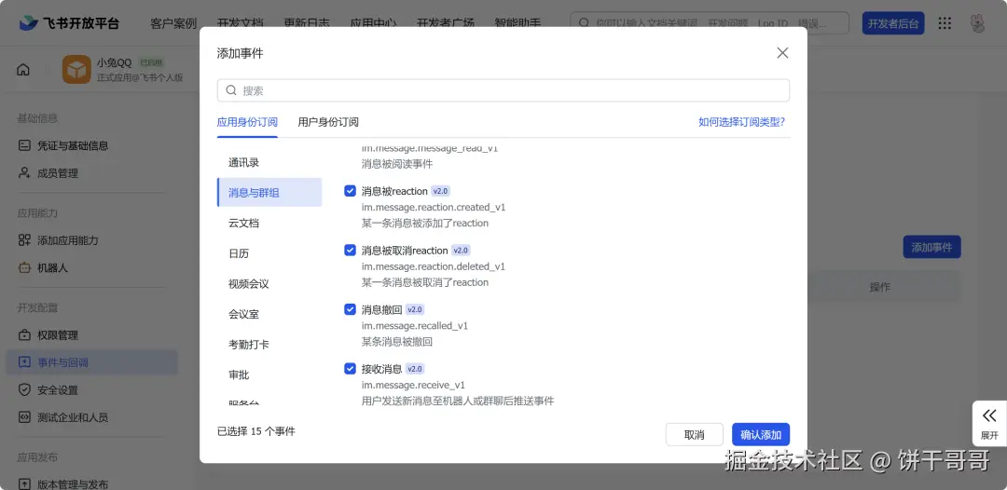Uncheck the 接收消息 event checkbox
Screen dimensions: 1007x490
pos(351,369)
